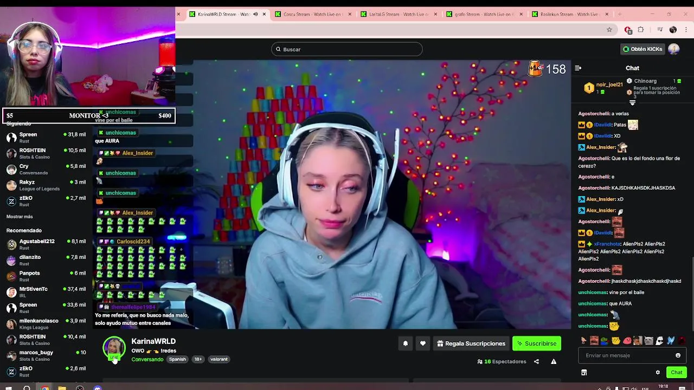Click the blue wings emote in quick bar

tap(671, 341)
